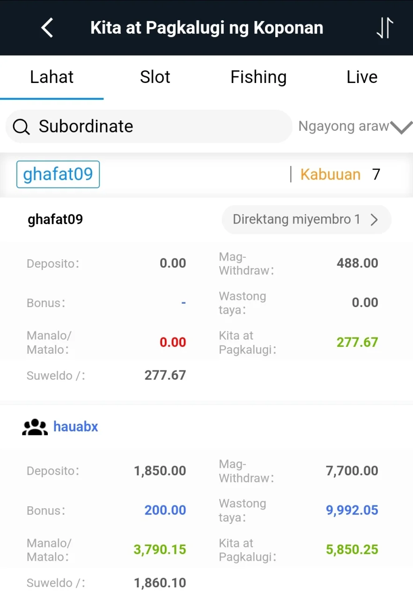The width and height of the screenshot is (413, 600).
Task: Tap hauabx Kita at Pagkalugi value 5,850.25
Action: click(x=352, y=550)
